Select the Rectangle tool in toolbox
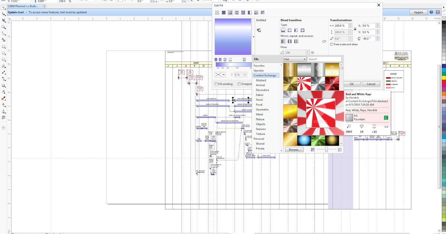Image resolution: width=446 pixels, height=234 pixels. pyautogui.click(x=3, y=47)
